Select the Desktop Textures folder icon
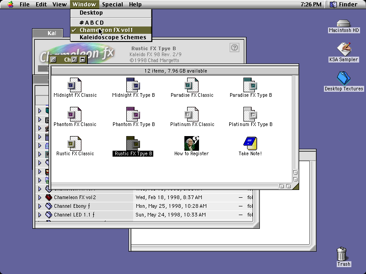Screen dimensions: 366x274 coord(344,78)
